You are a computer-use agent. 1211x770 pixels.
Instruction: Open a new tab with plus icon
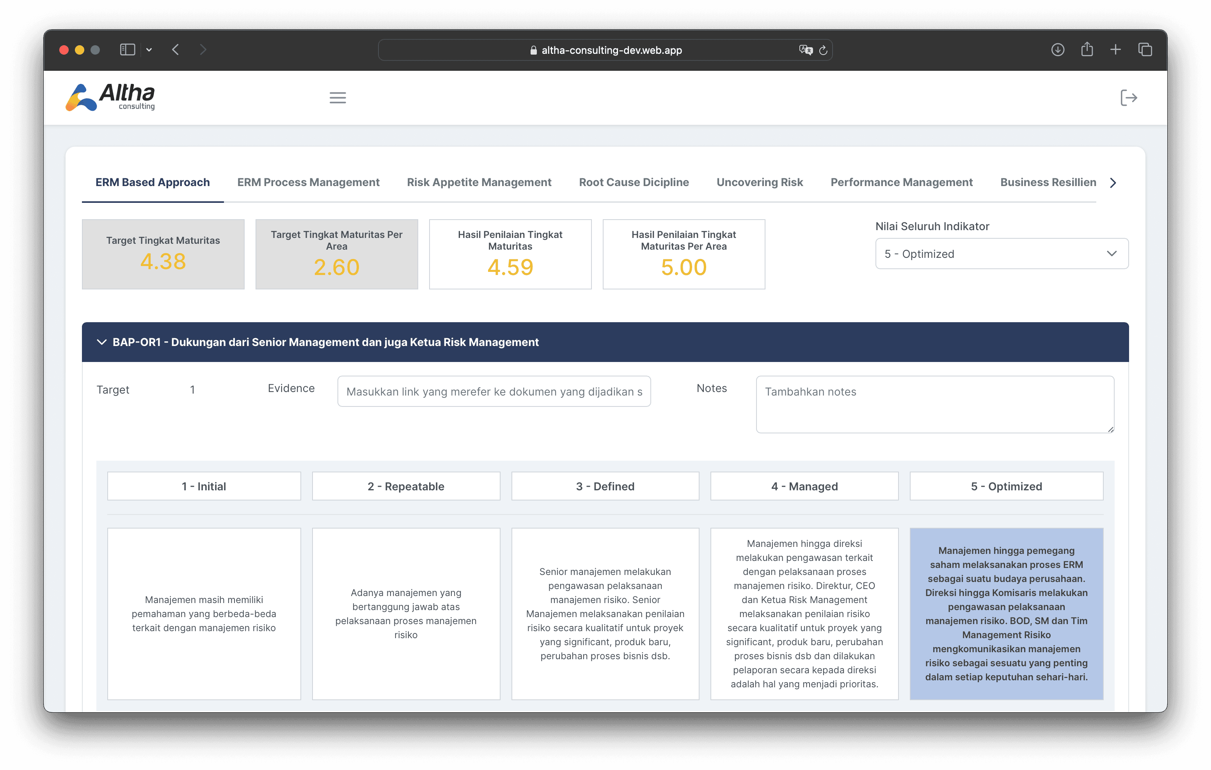pos(1115,49)
